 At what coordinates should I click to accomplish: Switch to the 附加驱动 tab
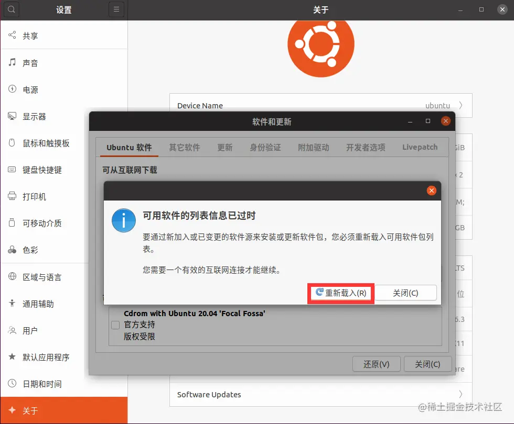pos(314,148)
